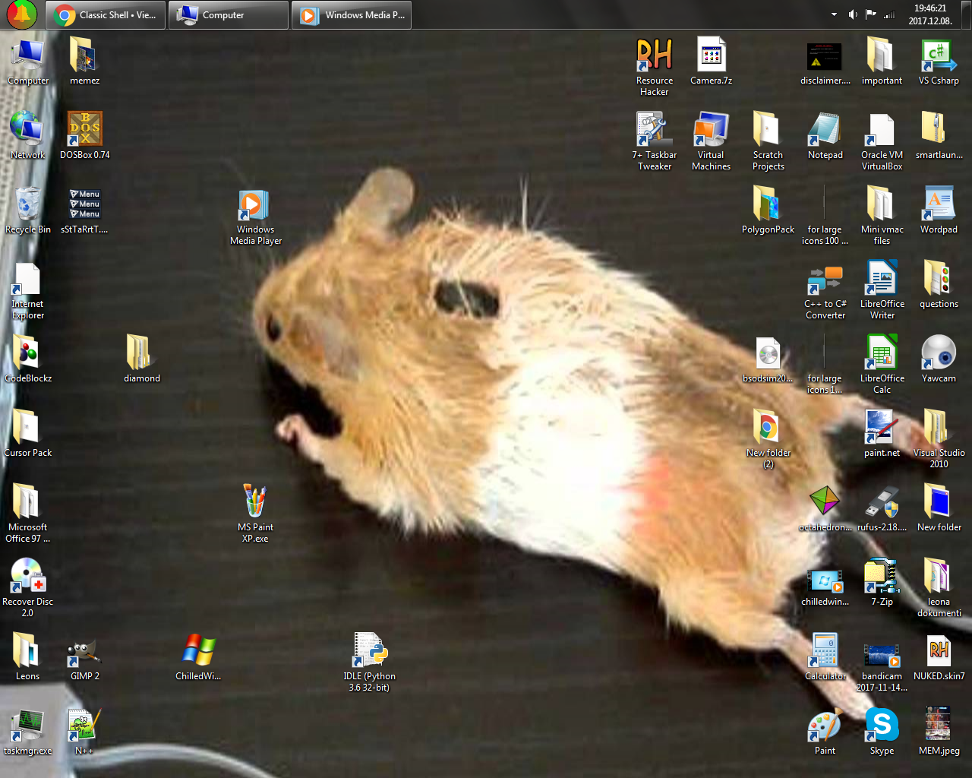The width and height of the screenshot is (972, 778).
Task: Click the paint.net desktop icon
Action: [x=882, y=428]
